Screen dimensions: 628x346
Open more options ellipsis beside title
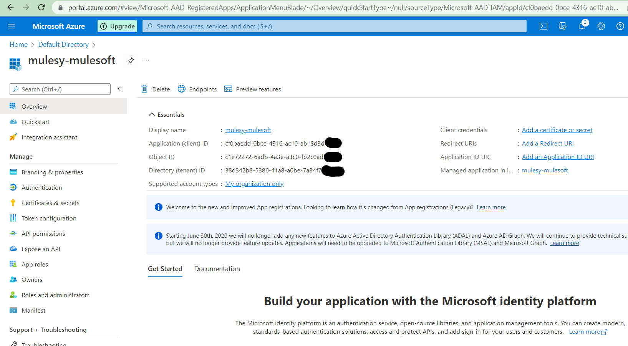tap(146, 61)
